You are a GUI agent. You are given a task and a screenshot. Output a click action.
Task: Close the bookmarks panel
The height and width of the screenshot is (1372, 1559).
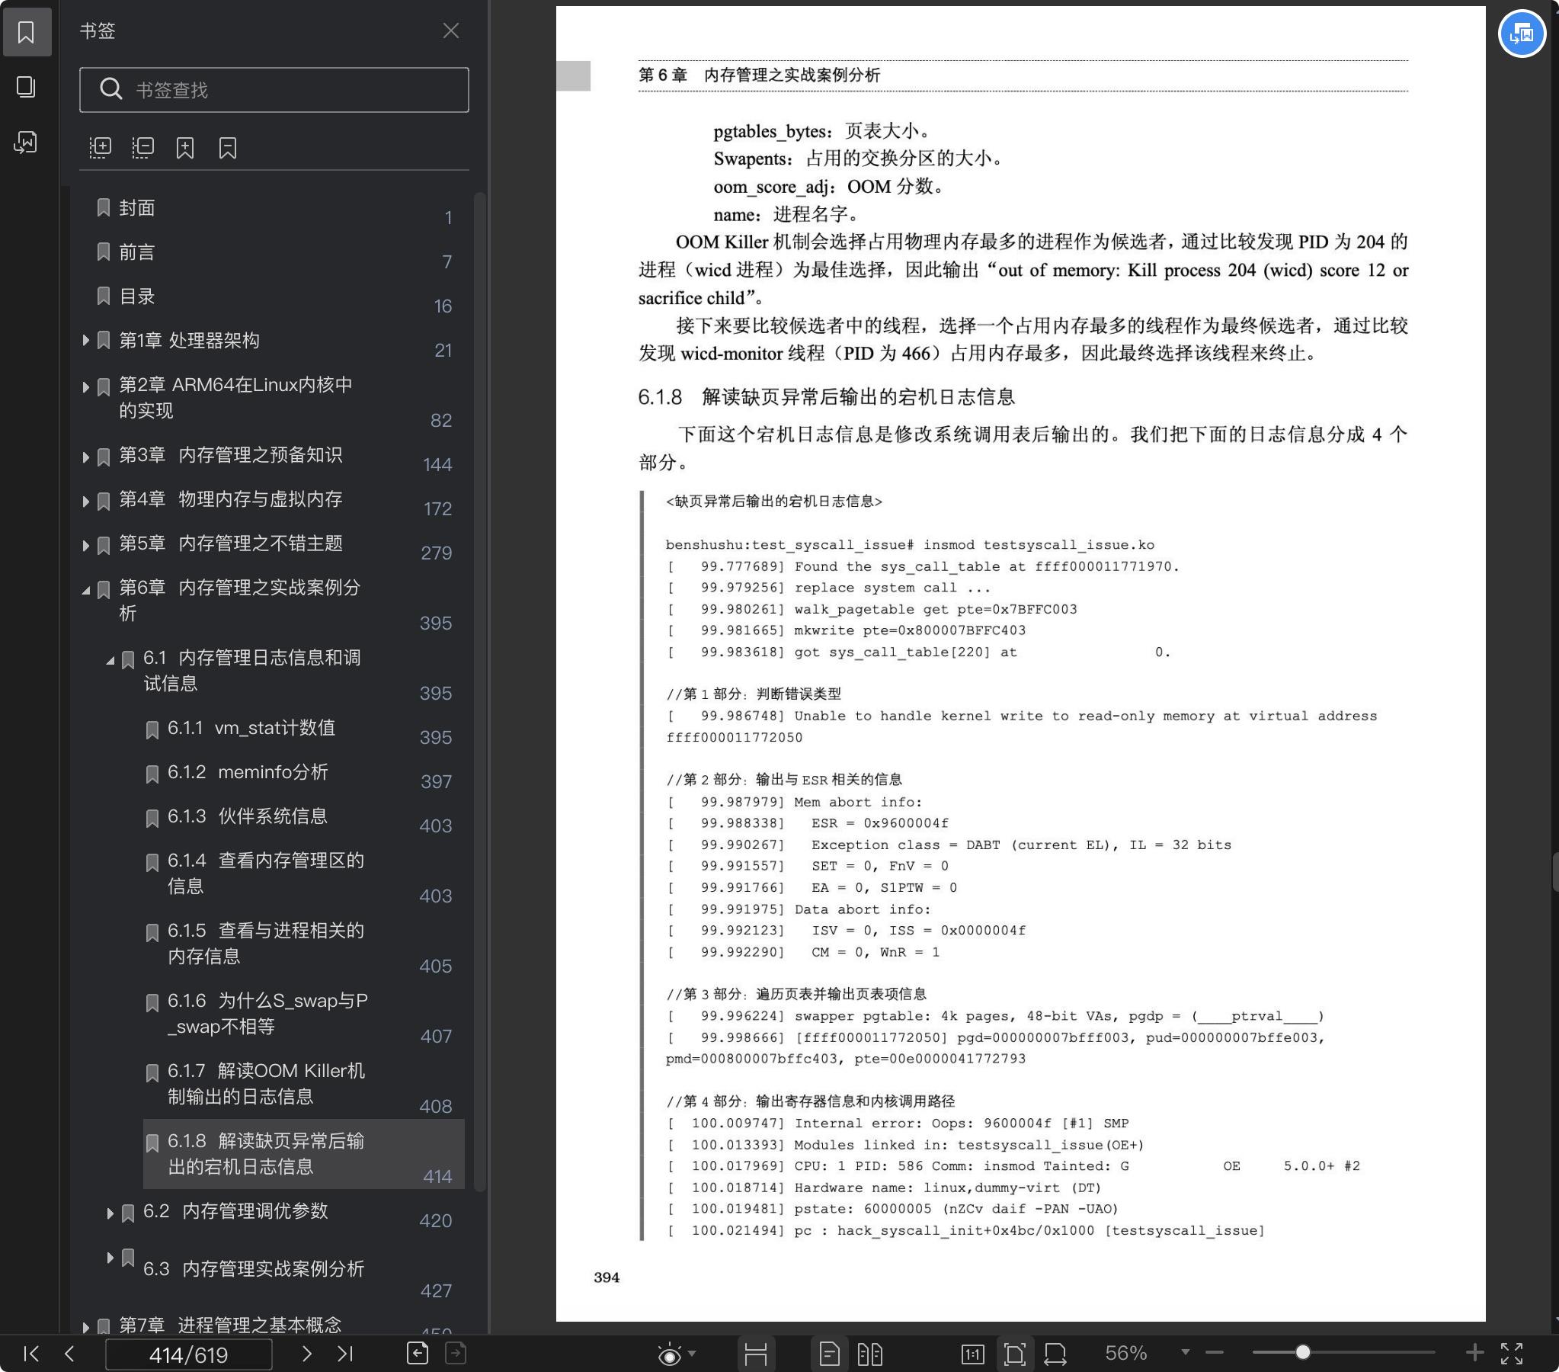point(451,30)
